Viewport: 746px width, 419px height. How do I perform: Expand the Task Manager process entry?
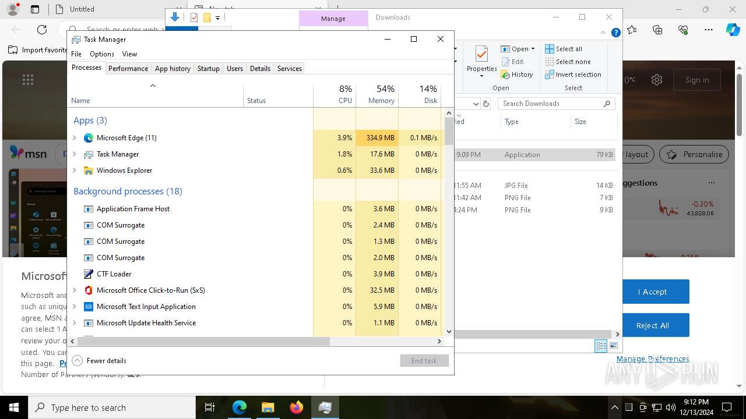[x=74, y=154]
